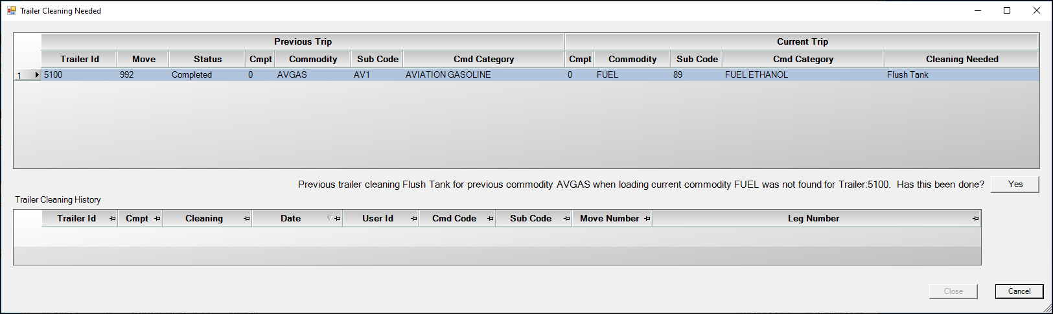Click the Date column sort arrow
This screenshot has width=1053, height=314.
(329, 218)
